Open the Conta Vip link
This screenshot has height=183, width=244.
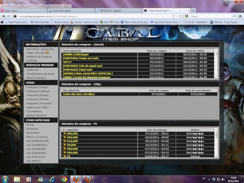click(x=32, y=70)
